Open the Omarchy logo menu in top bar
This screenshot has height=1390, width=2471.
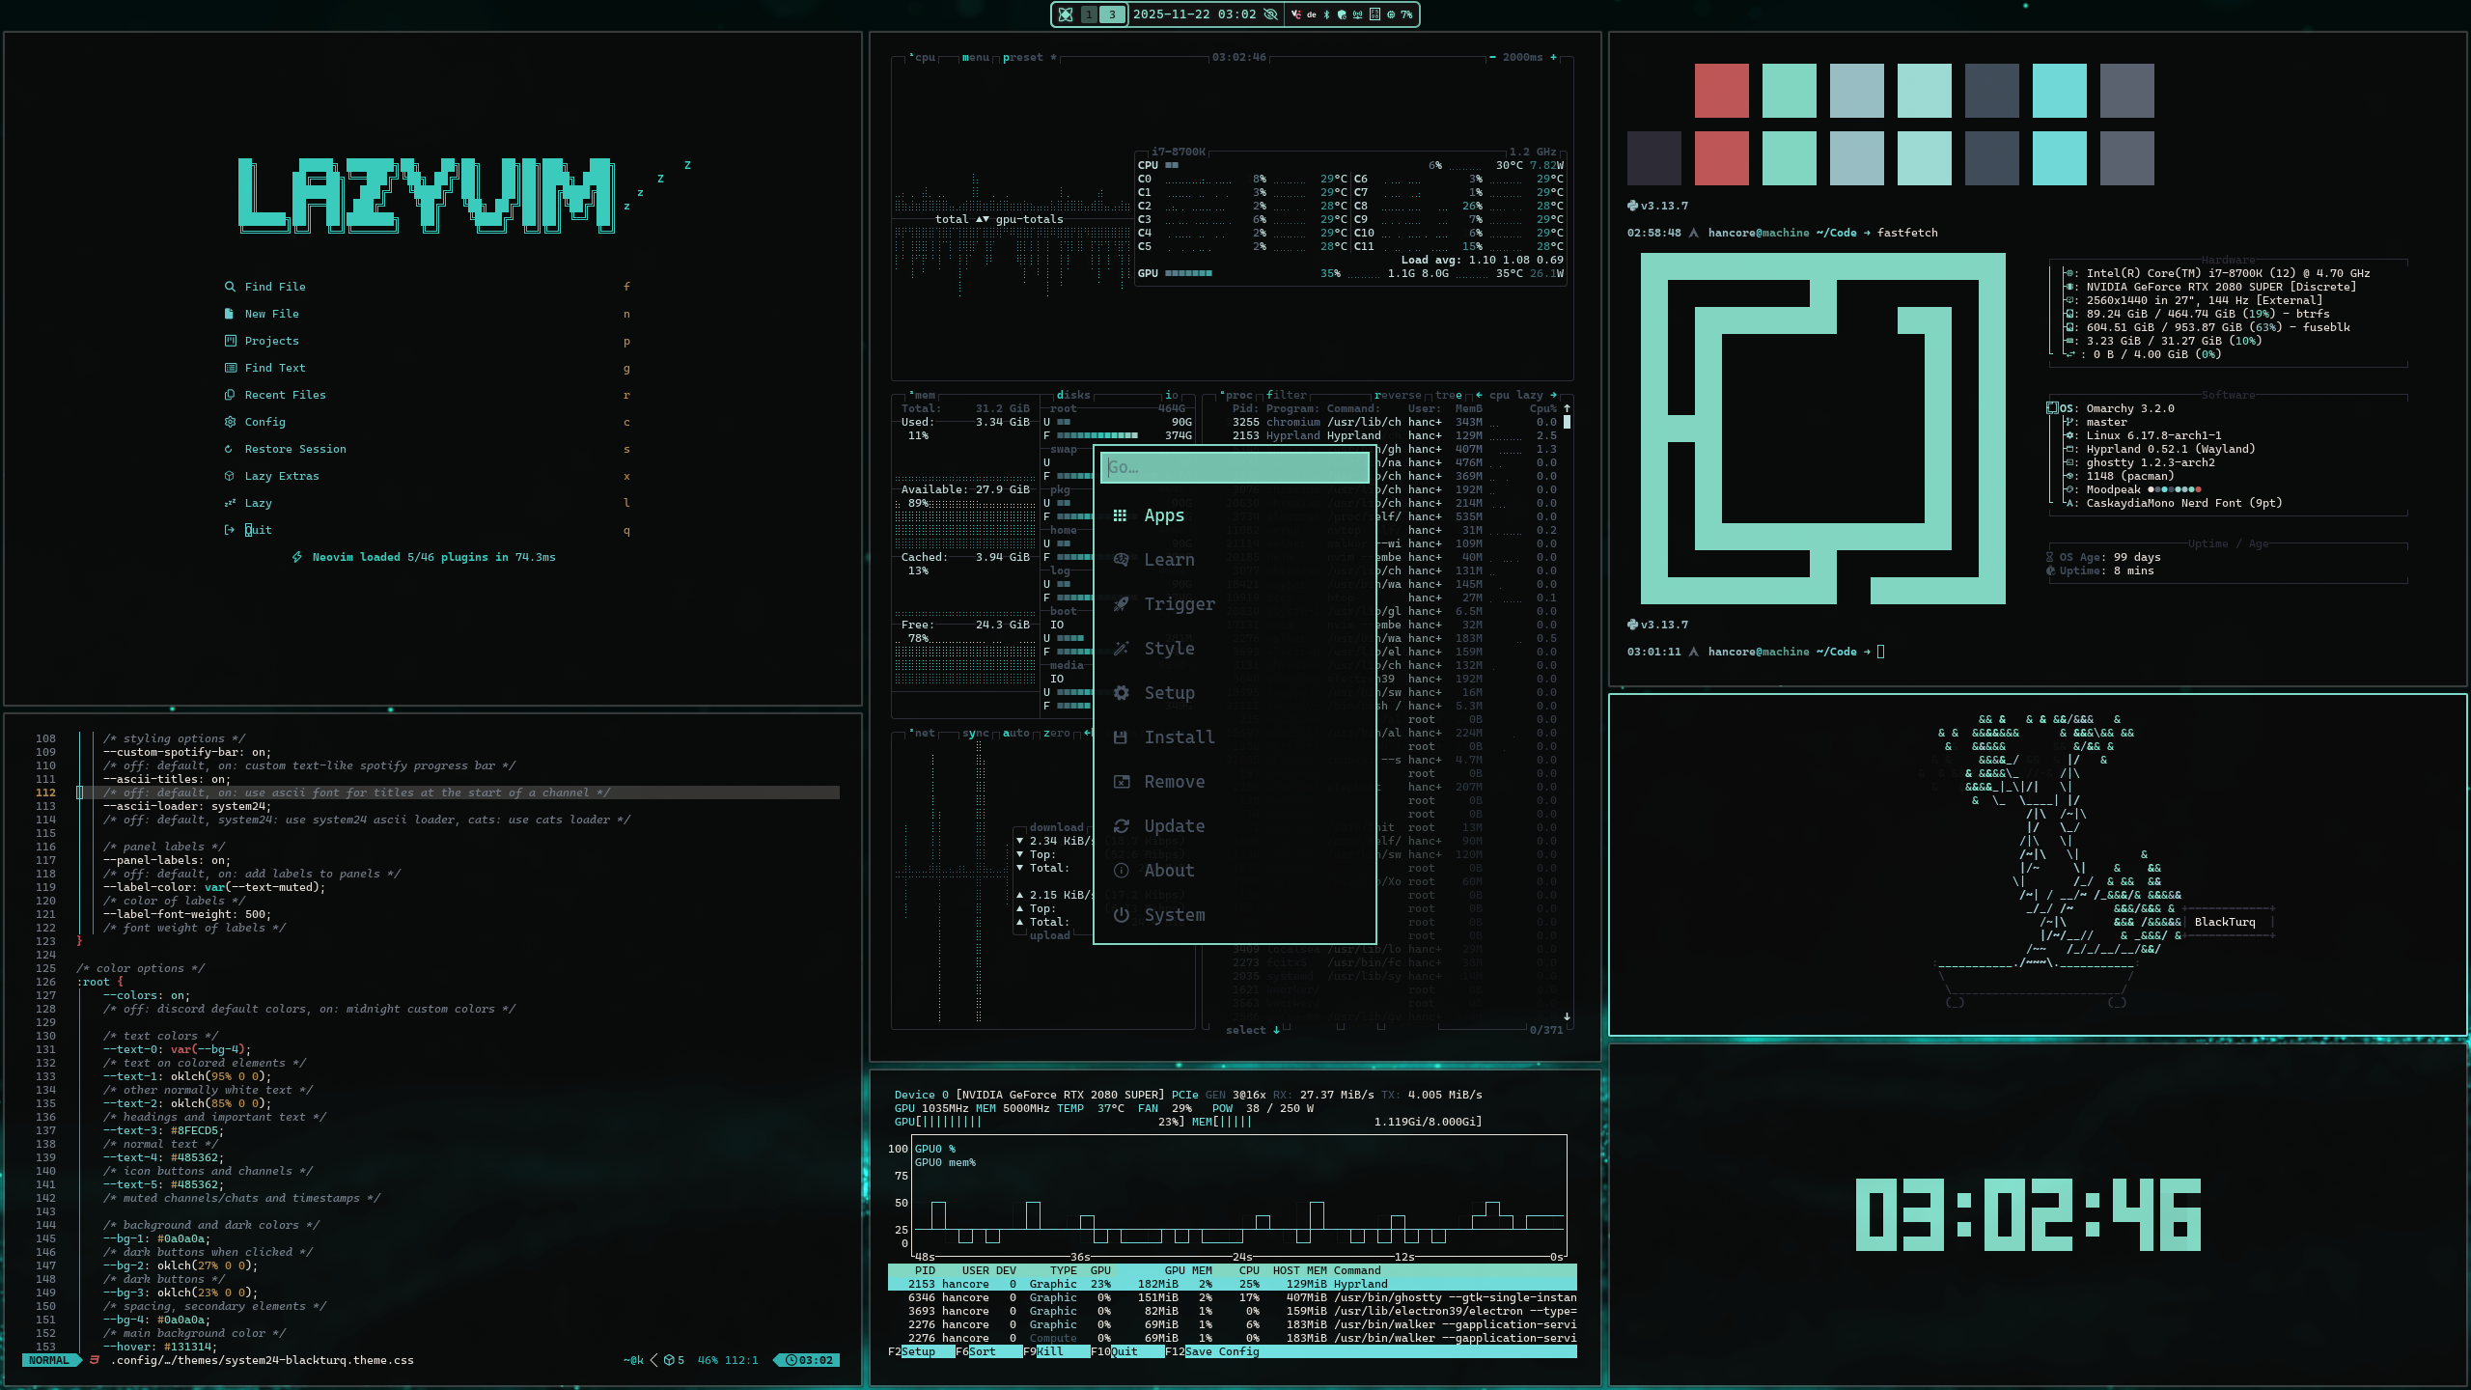[1066, 14]
